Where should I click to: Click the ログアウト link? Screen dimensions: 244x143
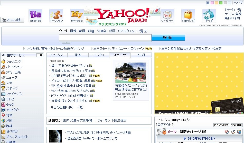point(164,125)
